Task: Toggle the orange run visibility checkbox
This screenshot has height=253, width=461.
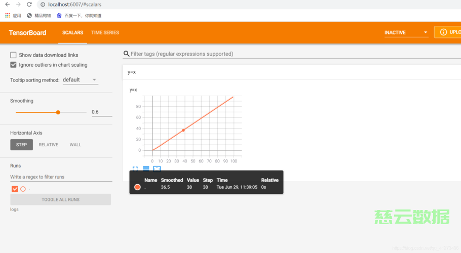Action: (15, 189)
